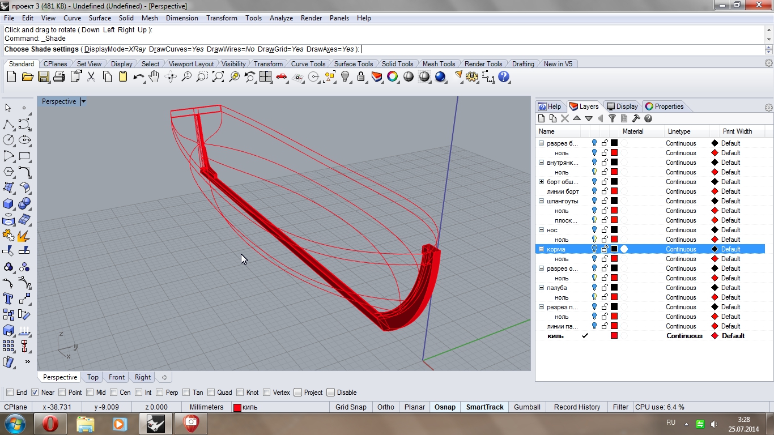Toggle visibility bulb of корма layer
Screen dimensions: 774x435
(594, 249)
